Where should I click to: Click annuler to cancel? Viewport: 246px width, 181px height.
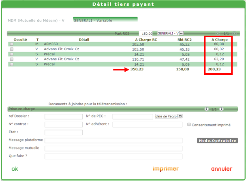click(x=222, y=169)
